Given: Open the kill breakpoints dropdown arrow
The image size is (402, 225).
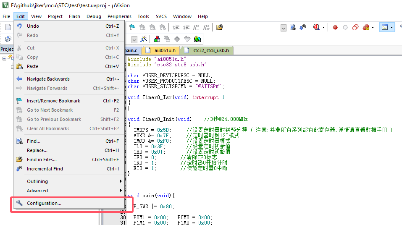Looking at the screenshot, I should [x=373, y=27].
